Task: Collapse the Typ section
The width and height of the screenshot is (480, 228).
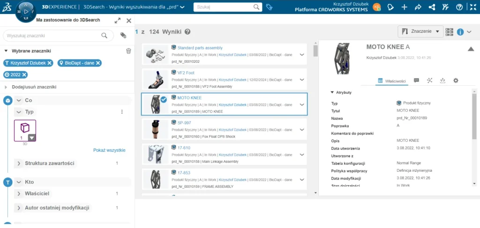Action: point(19,112)
